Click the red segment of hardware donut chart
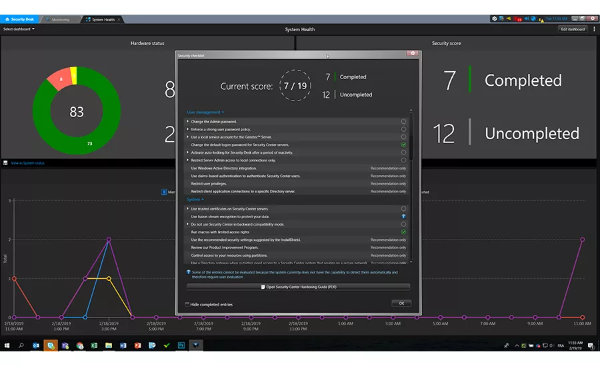Image resolution: width=600 pixels, height=366 pixels. click(60, 79)
